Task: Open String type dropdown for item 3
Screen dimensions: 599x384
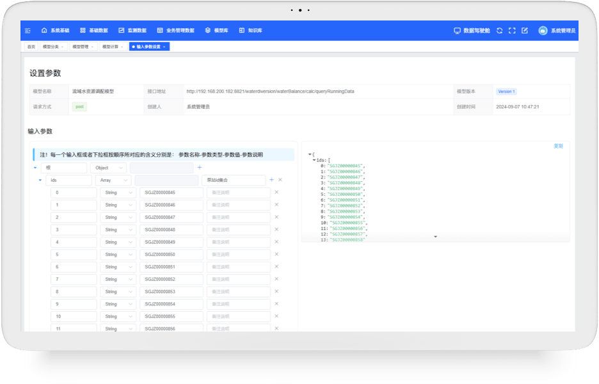Action: pyautogui.click(x=118, y=230)
